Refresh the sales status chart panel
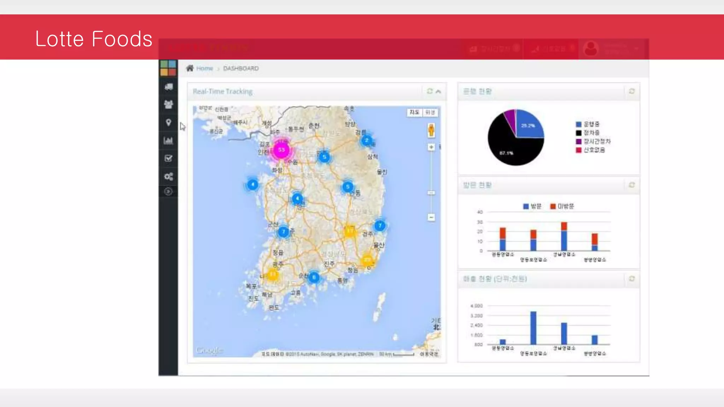Image resolution: width=724 pixels, height=407 pixels. (x=632, y=279)
